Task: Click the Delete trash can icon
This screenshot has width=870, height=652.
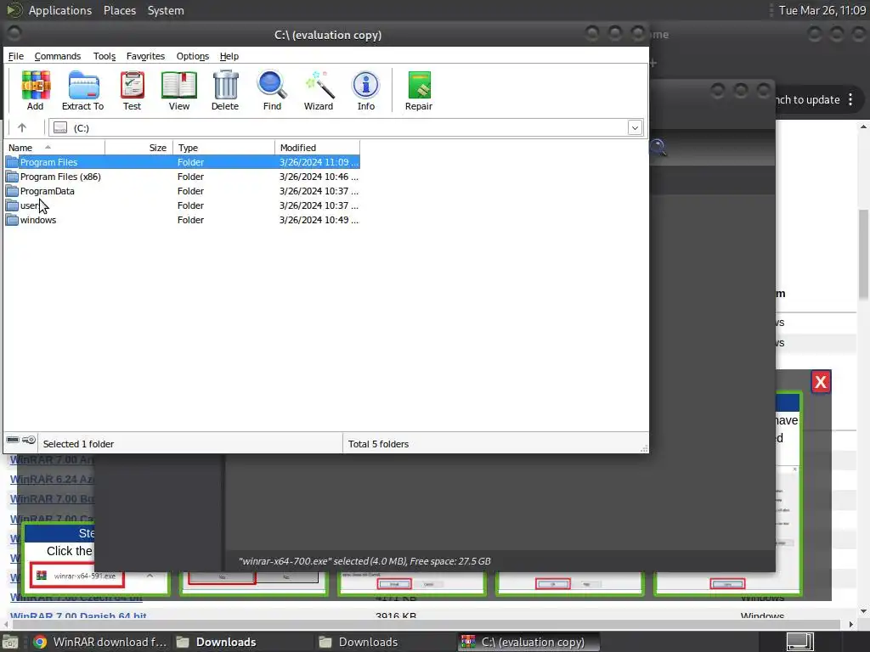Action: pyautogui.click(x=225, y=85)
